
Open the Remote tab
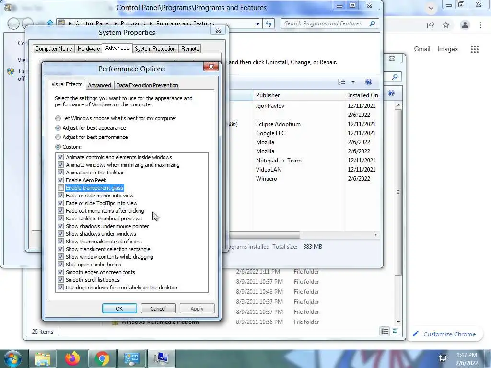coord(190,49)
